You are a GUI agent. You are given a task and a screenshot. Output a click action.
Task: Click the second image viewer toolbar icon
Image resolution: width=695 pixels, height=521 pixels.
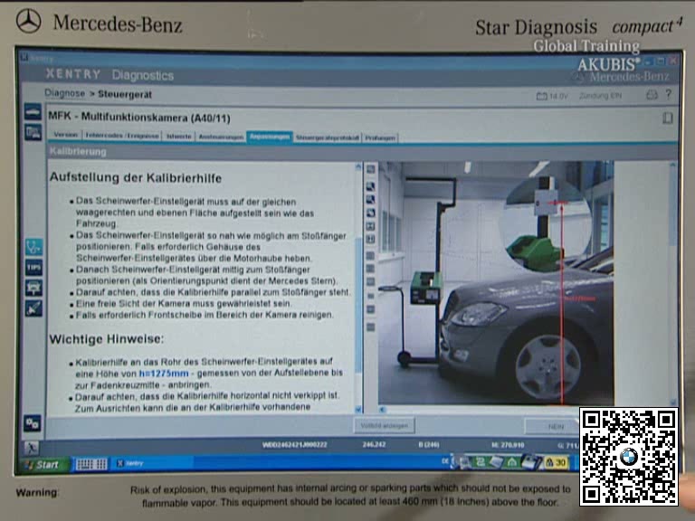370,186
